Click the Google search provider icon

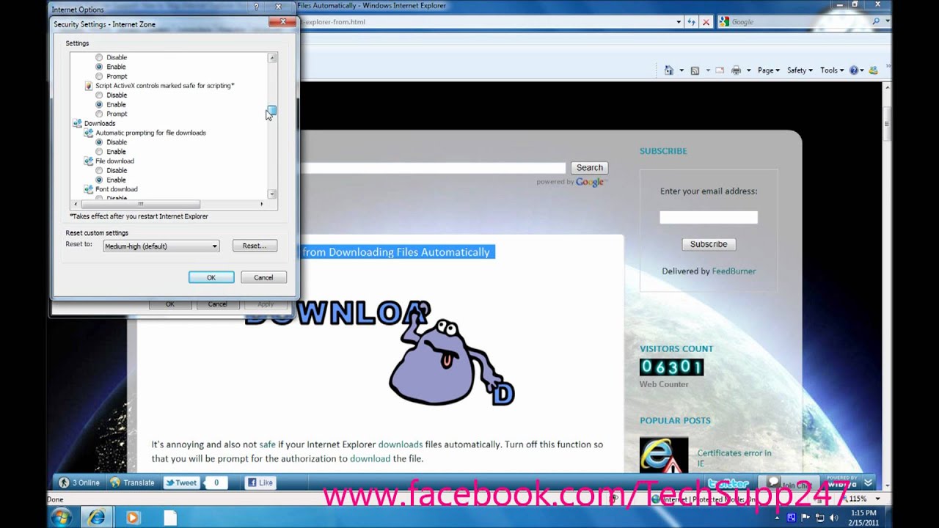725,22
